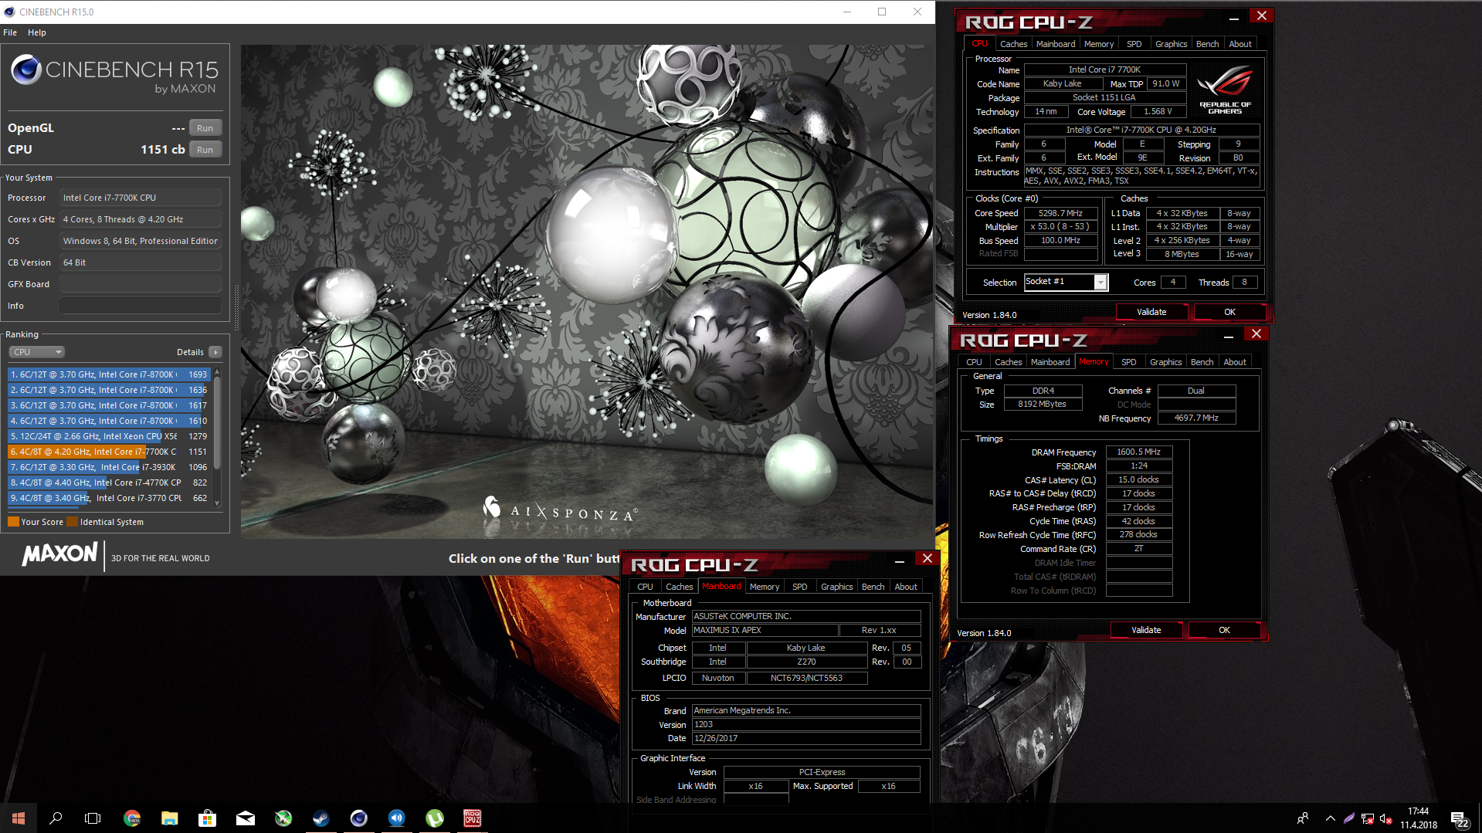Open the Socket #1 selection dropdown
The width and height of the screenshot is (1482, 833).
pyautogui.click(x=1066, y=282)
